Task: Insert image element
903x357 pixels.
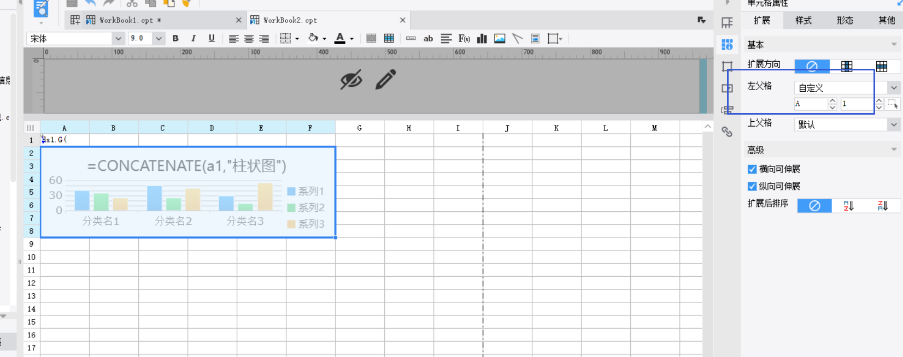Action: tap(500, 38)
